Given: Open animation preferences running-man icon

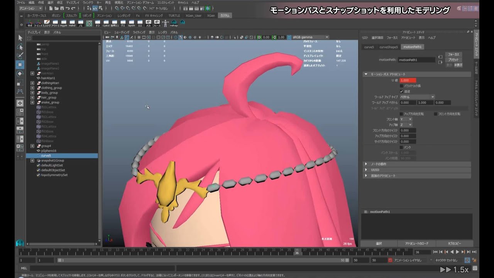Looking at the screenshot, I should pos(474,260).
